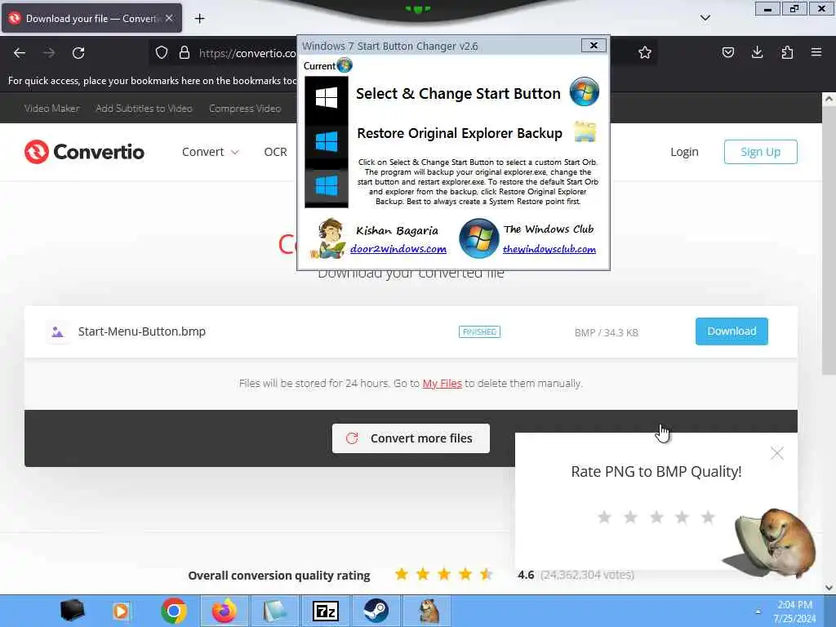Open the My Files link
This screenshot has height=627, width=836.
click(442, 384)
